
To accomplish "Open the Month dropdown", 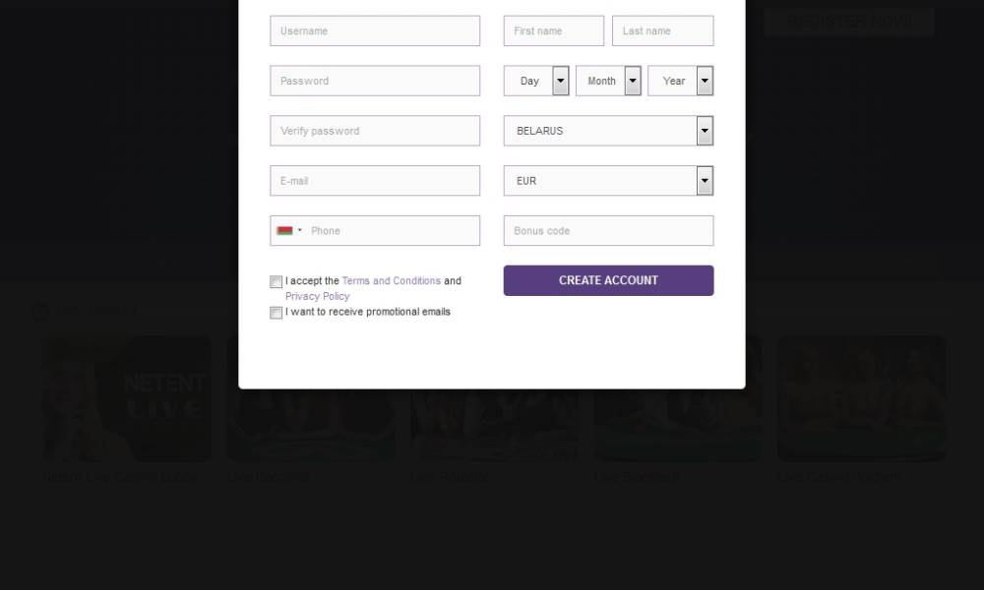I will 608,81.
